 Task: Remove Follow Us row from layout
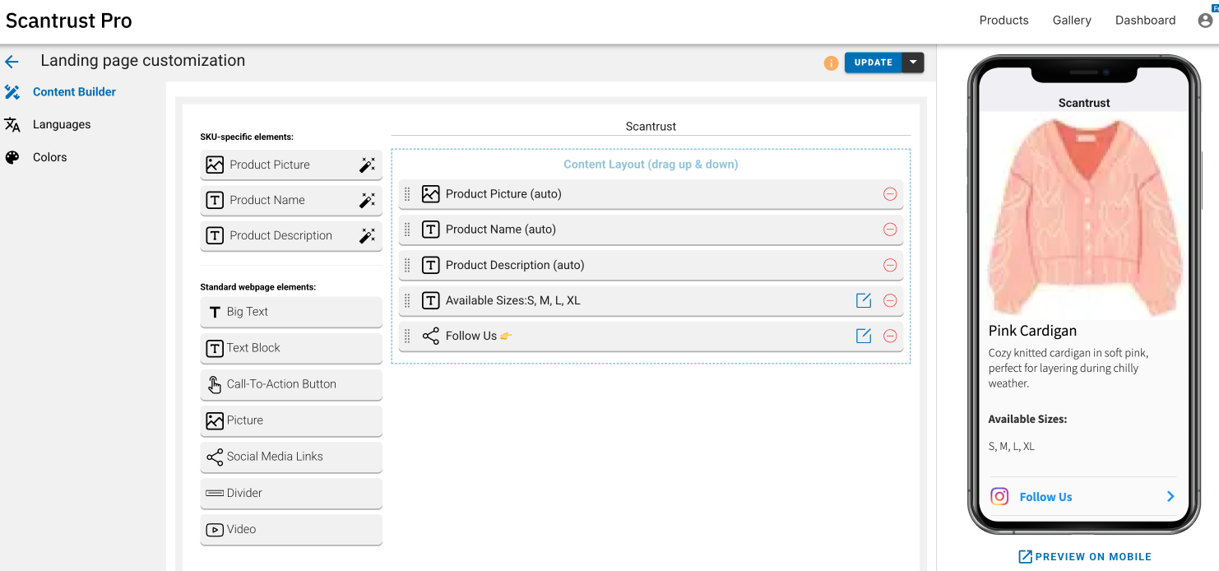pyautogui.click(x=890, y=336)
